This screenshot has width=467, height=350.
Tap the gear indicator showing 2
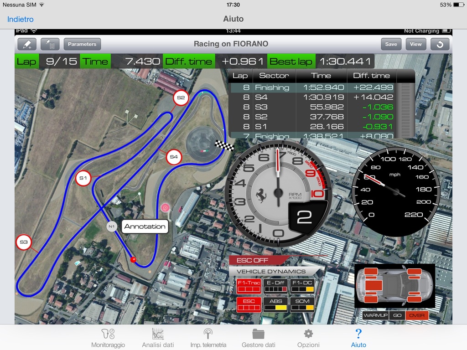point(304,217)
